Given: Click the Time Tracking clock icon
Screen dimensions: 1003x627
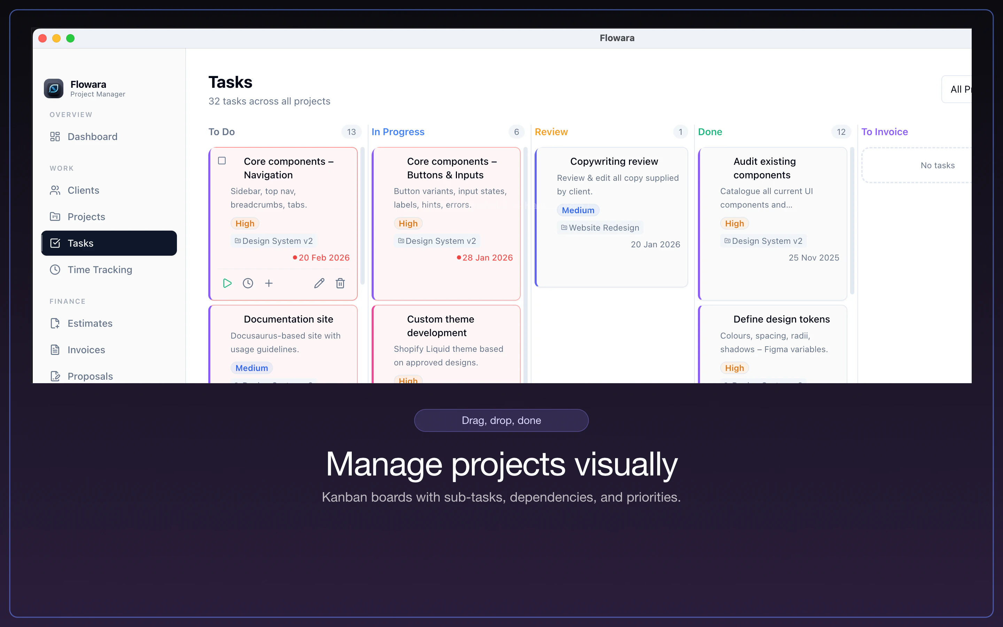Looking at the screenshot, I should click(55, 270).
